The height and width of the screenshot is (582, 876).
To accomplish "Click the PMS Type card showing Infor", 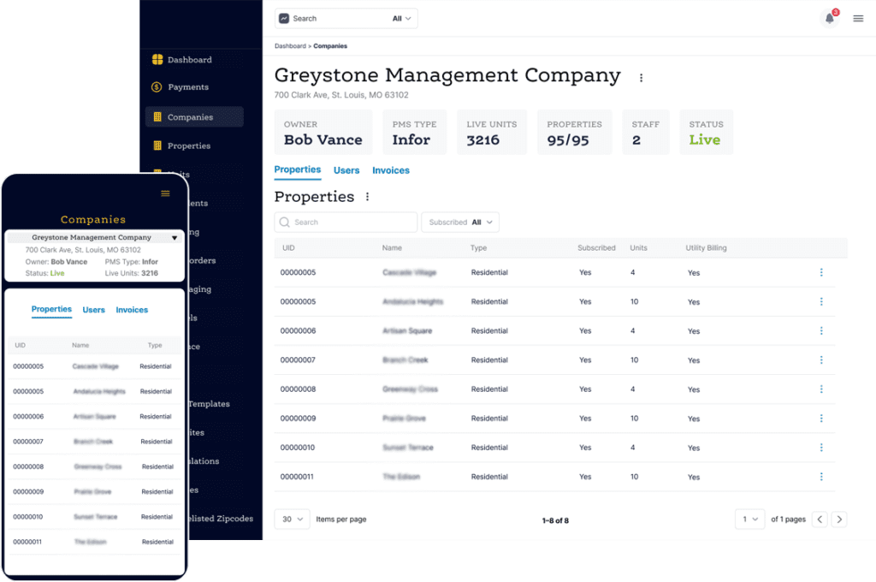I will [415, 133].
